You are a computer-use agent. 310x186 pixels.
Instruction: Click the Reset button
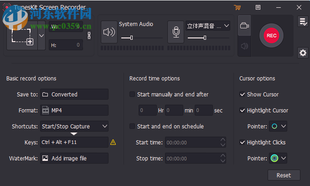click(x=284, y=175)
